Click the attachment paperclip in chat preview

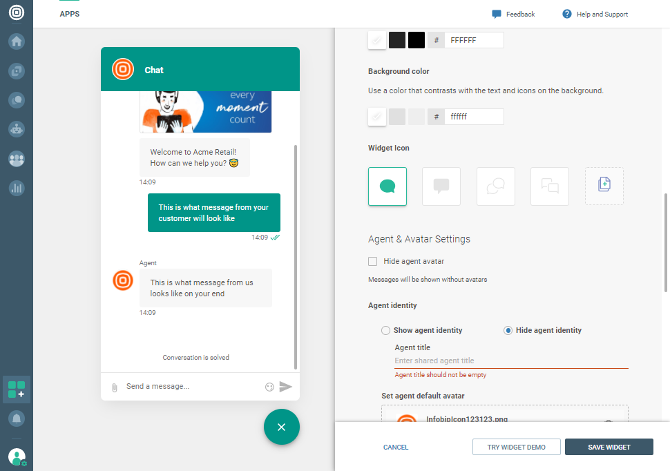pos(115,387)
